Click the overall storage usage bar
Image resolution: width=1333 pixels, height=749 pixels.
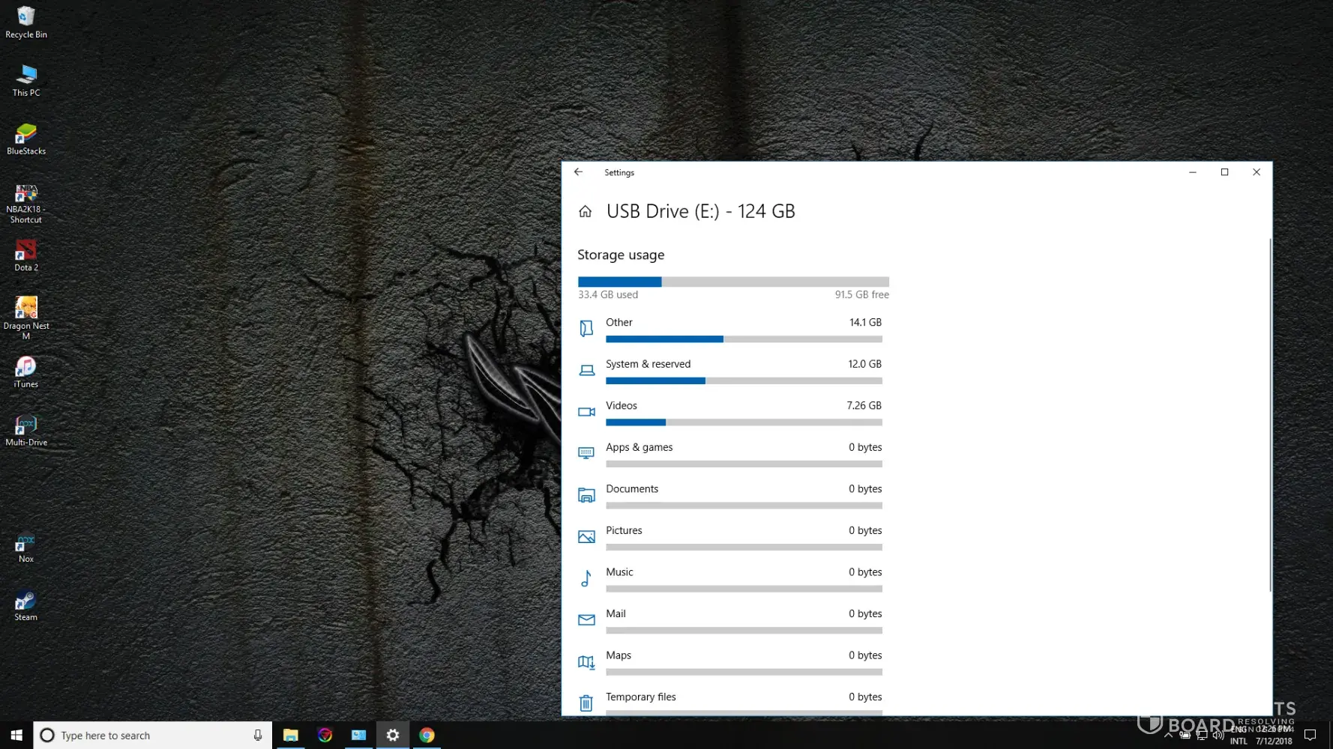[733, 282]
